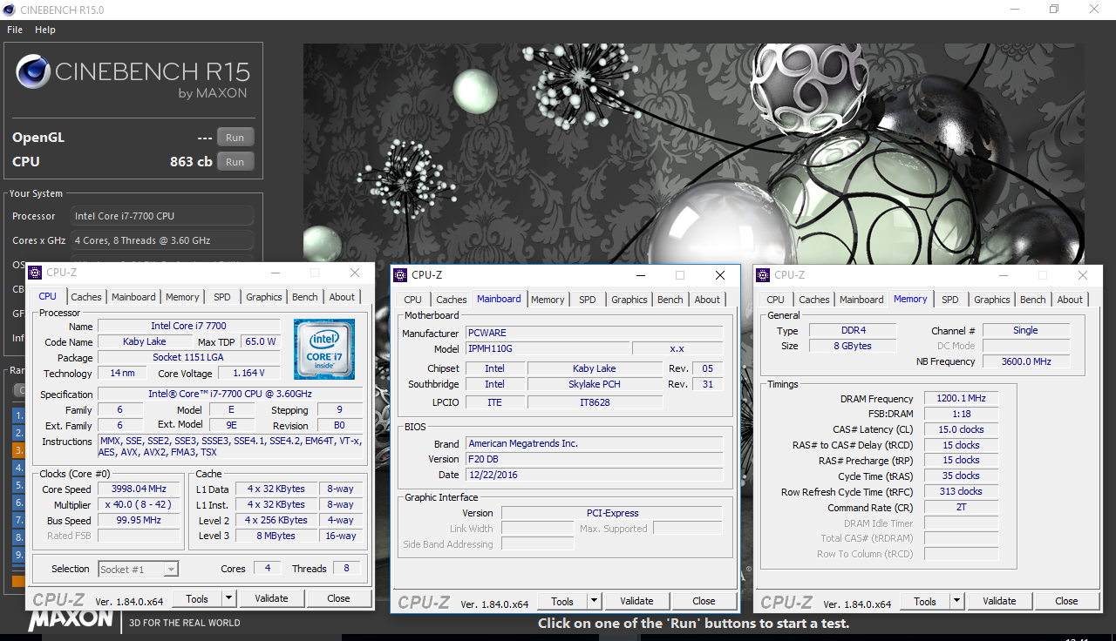The width and height of the screenshot is (1116, 641).
Task: Click the CAS# Latency value 15.0 clocks
Action: (x=961, y=430)
